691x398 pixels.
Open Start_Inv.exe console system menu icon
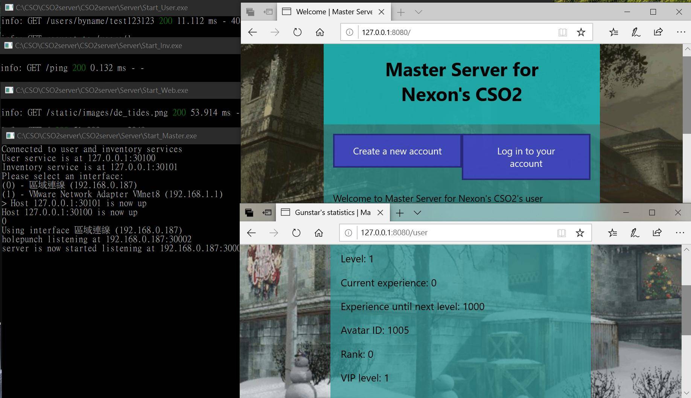tap(8, 45)
